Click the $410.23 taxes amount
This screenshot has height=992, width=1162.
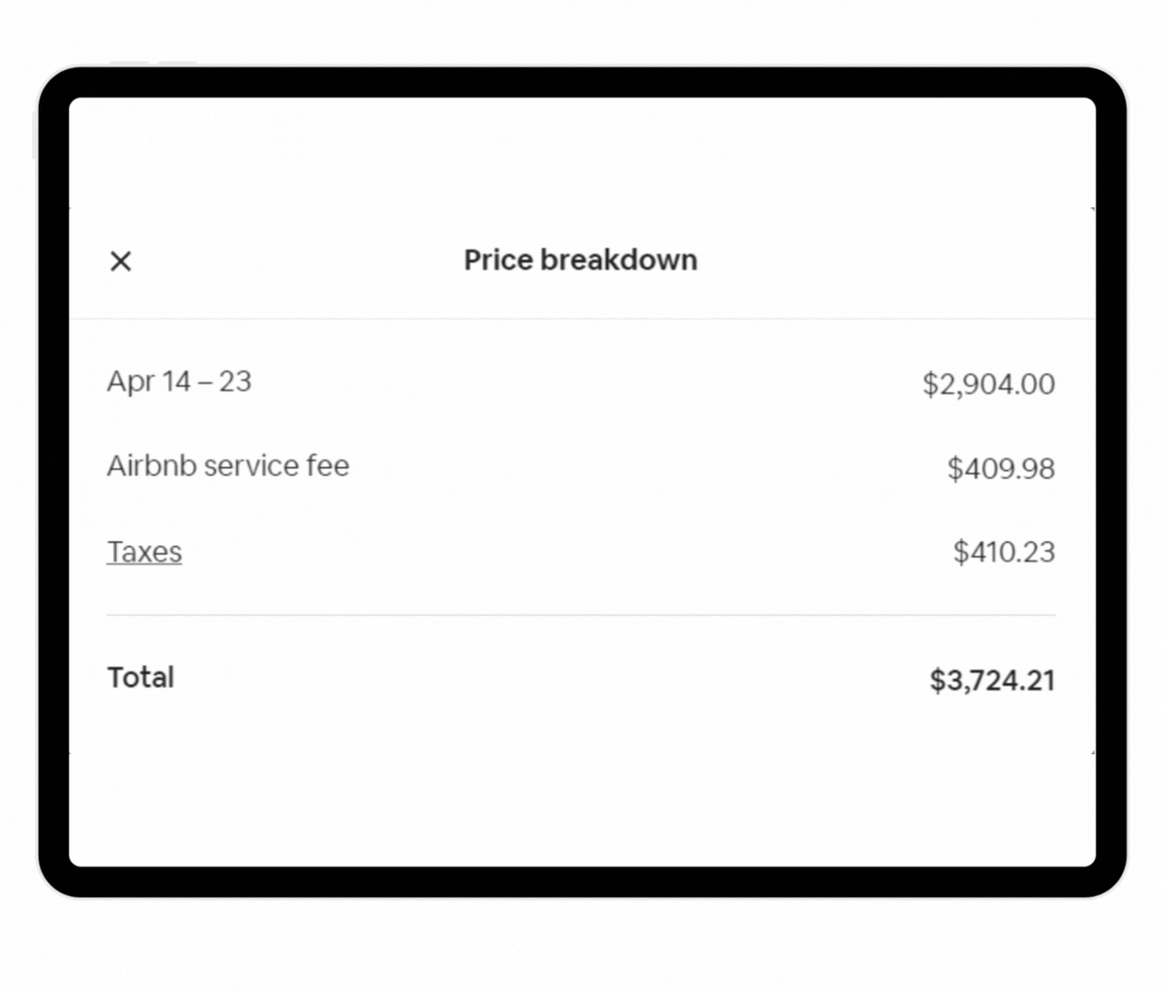(1004, 552)
